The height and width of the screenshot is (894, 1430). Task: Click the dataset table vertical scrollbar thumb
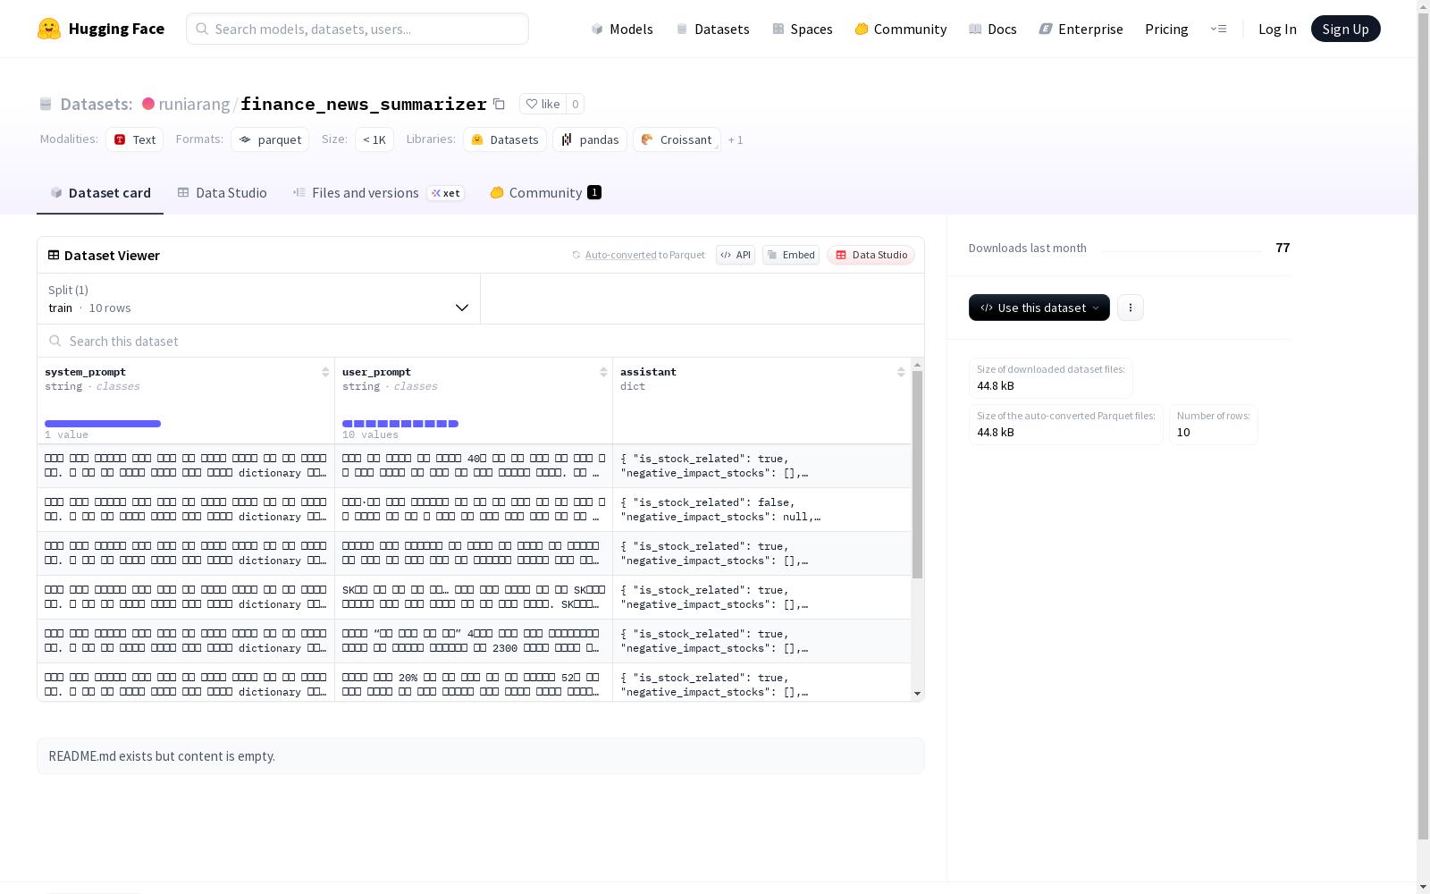(x=917, y=474)
